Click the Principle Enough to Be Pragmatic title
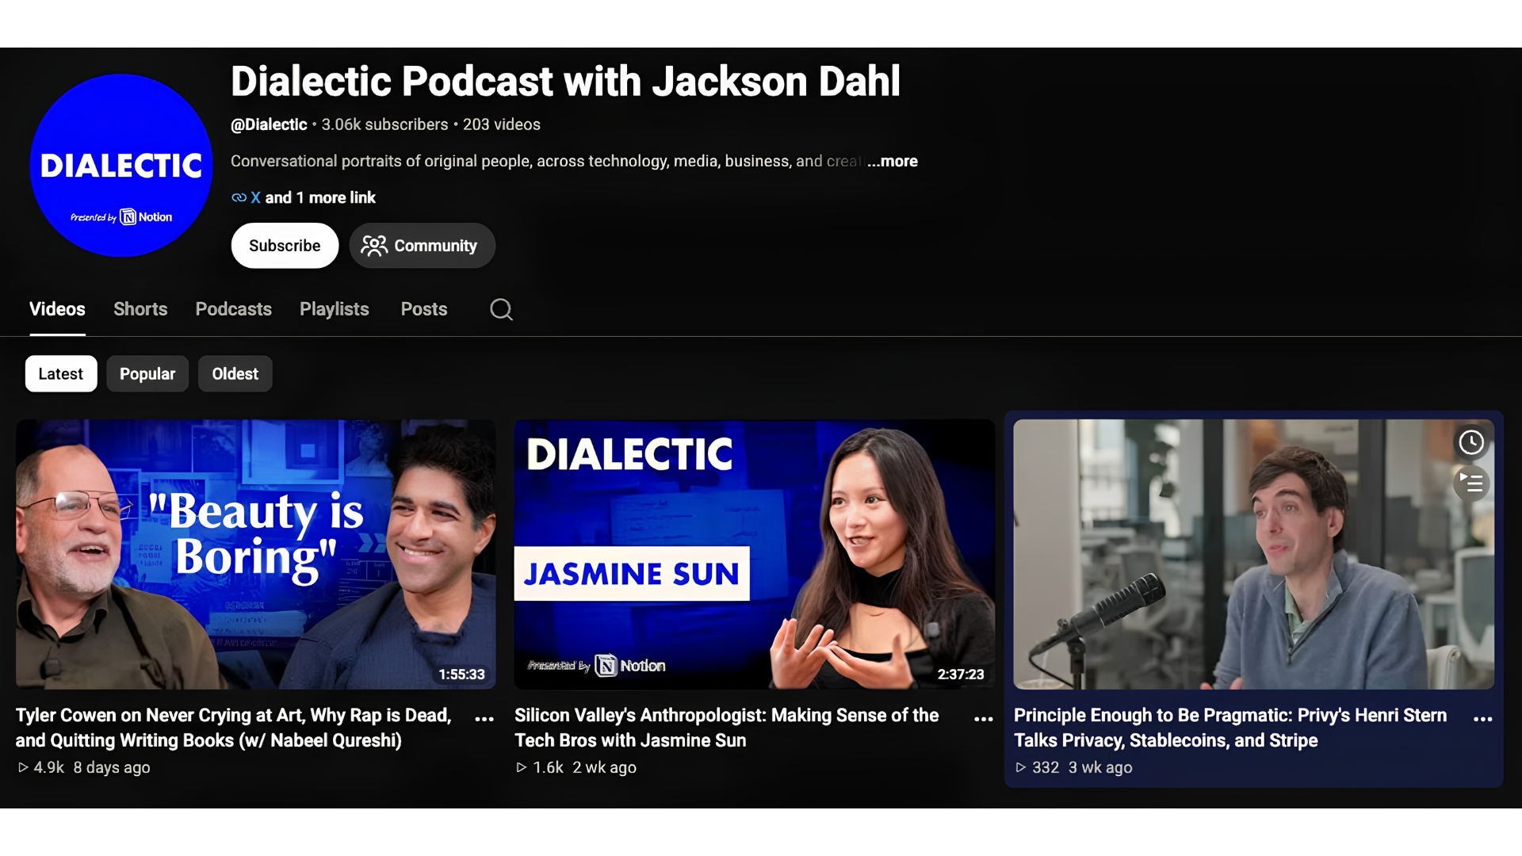The width and height of the screenshot is (1522, 856). click(1230, 728)
